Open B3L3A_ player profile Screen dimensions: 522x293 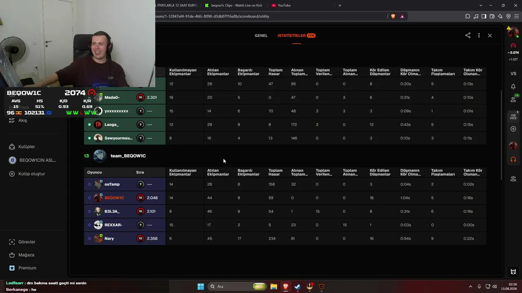[112, 211]
